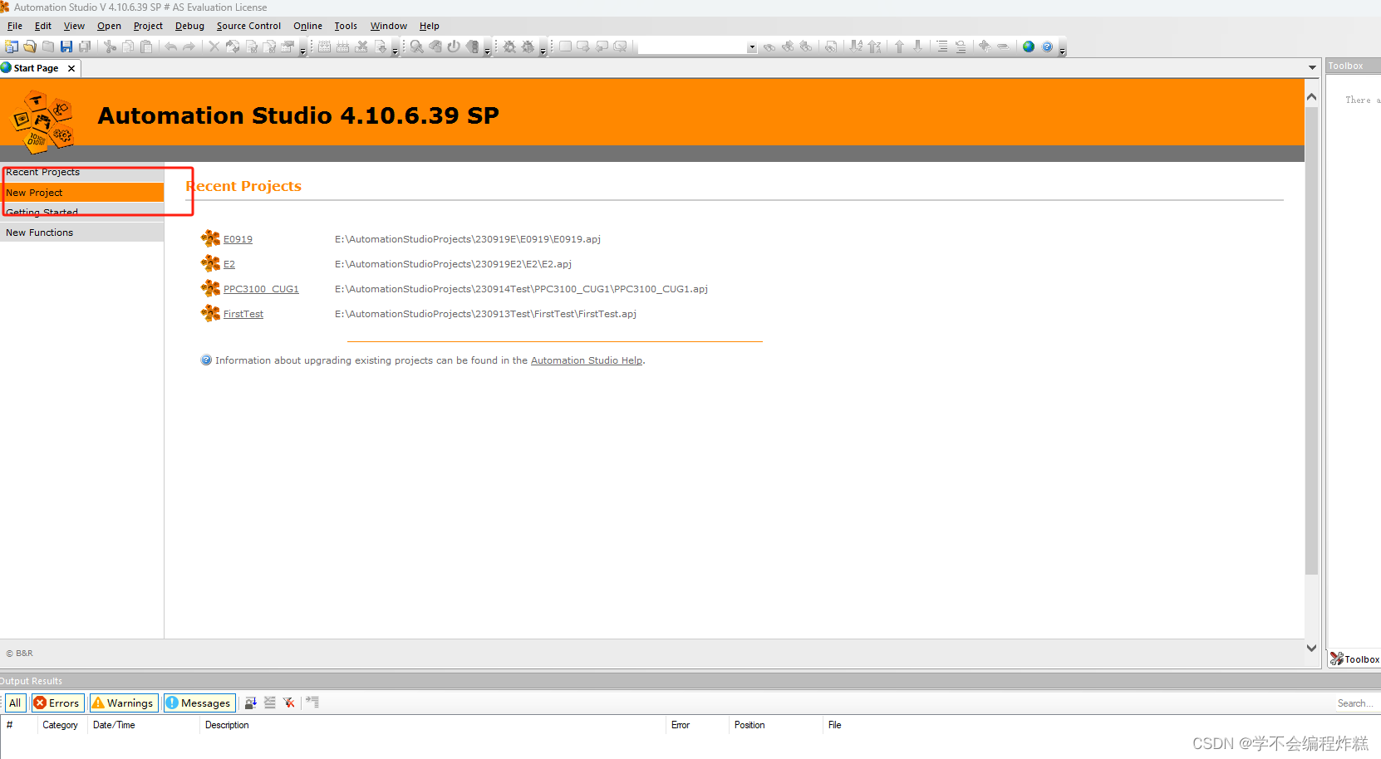The height and width of the screenshot is (759, 1381).
Task: Click the Start Page vertical scrollbar thumb
Action: tap(1311, 340)
